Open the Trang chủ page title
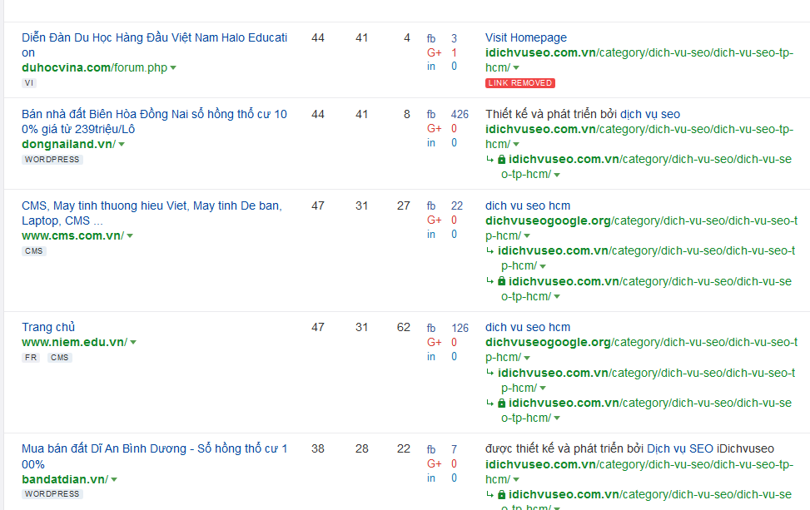This screenshot has height=510, width=810. pyautogui.click(x=48, y=327)
